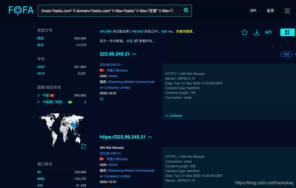Image resolution: width=296 pixels, height=188 pixels.
Task: Expand the Certificate section
Action: (174, 116)
